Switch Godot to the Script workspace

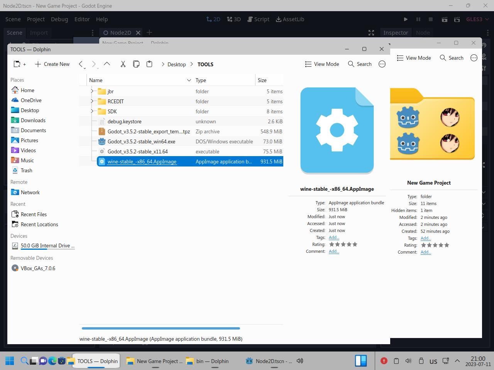[258, 19]
